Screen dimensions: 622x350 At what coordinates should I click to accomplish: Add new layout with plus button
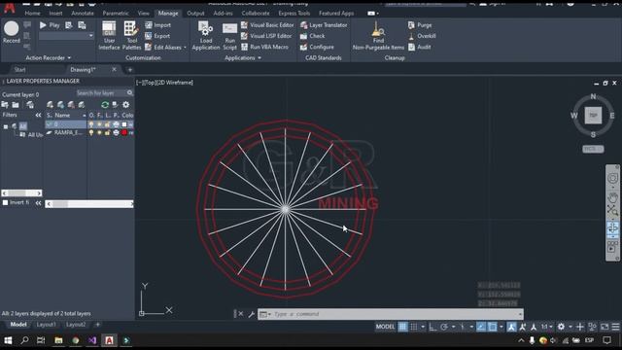(97, 325)
